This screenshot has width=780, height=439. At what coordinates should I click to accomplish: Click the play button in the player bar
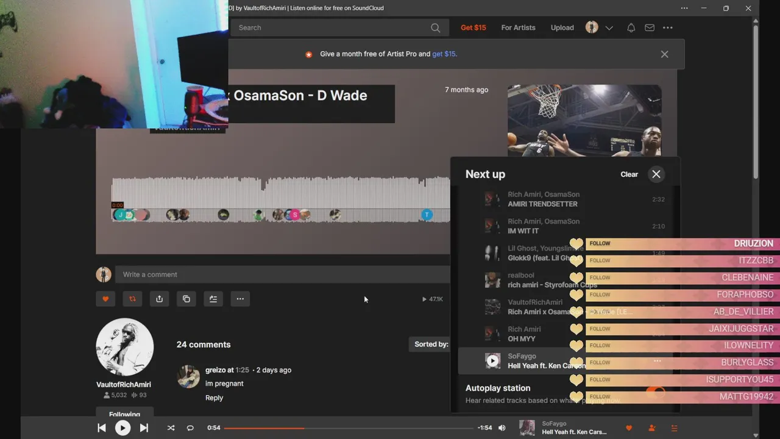click(x=122, y=428)
